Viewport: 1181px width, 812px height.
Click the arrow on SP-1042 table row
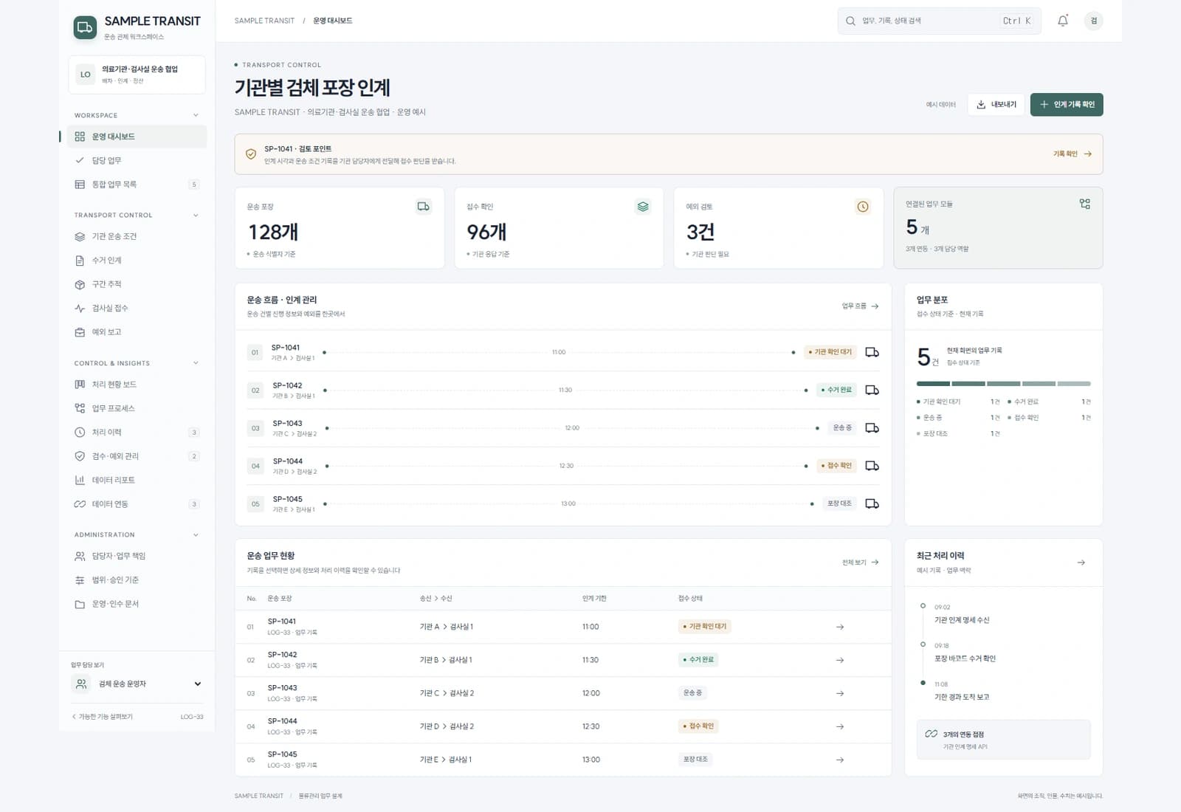[840, 660]
